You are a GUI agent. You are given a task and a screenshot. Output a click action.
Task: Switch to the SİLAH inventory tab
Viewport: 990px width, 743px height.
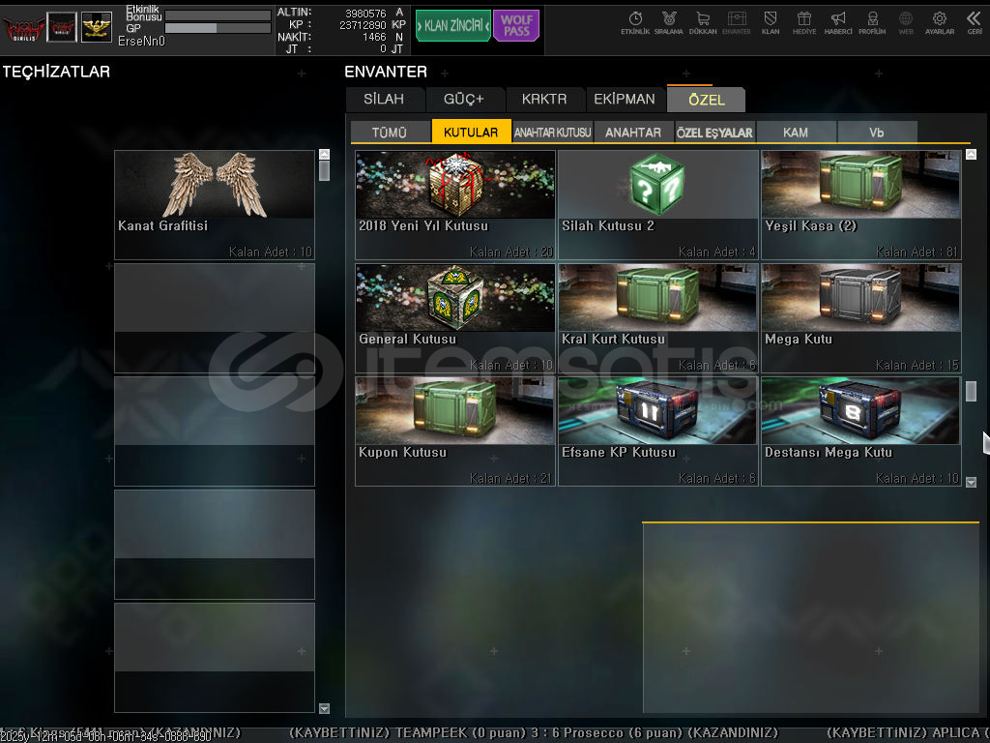pyautogui.click(x=384, y=100)
